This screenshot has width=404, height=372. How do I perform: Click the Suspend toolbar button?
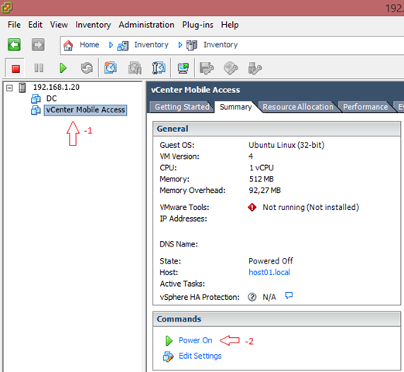[x=39, y=68]
